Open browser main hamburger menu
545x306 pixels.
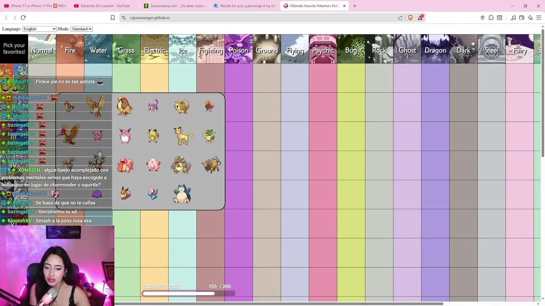pos(539,17)
